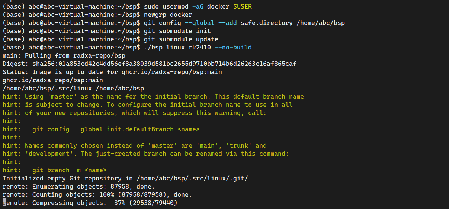Click 'git config --global init.defaultBranch <name>' hint

click(116, 129)
